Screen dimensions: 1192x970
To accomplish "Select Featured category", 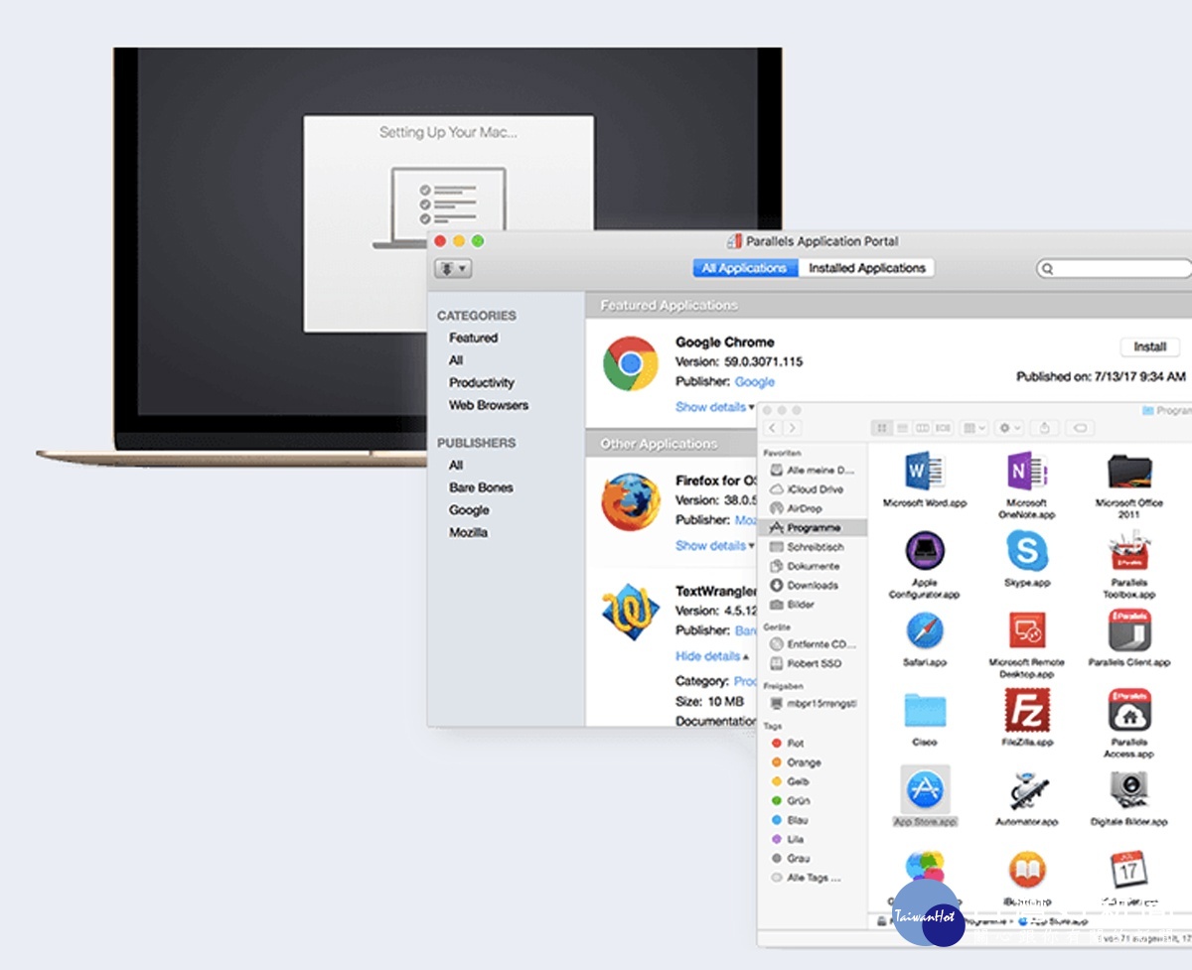I will tap(473, 338).
